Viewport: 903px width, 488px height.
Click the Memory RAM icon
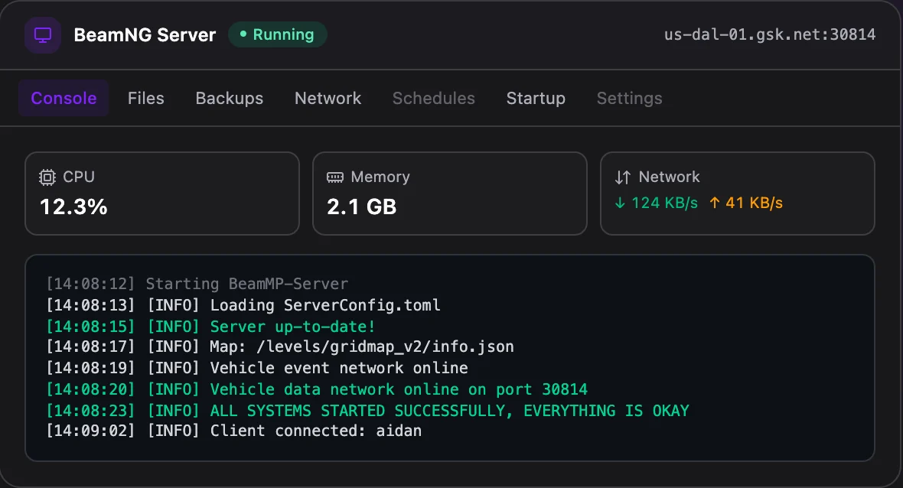click(x=334, y=177)
